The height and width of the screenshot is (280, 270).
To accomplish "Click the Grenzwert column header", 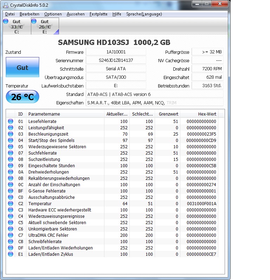I will [x=168, y=114].
